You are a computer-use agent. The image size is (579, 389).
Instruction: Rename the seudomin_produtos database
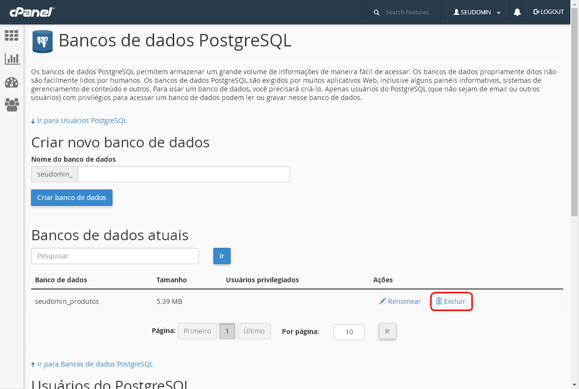pyautogui.click(x=400, y=301)
